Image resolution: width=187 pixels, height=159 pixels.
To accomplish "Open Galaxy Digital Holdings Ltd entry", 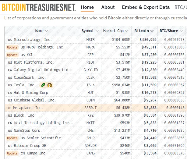I will (x=41, y=70).
